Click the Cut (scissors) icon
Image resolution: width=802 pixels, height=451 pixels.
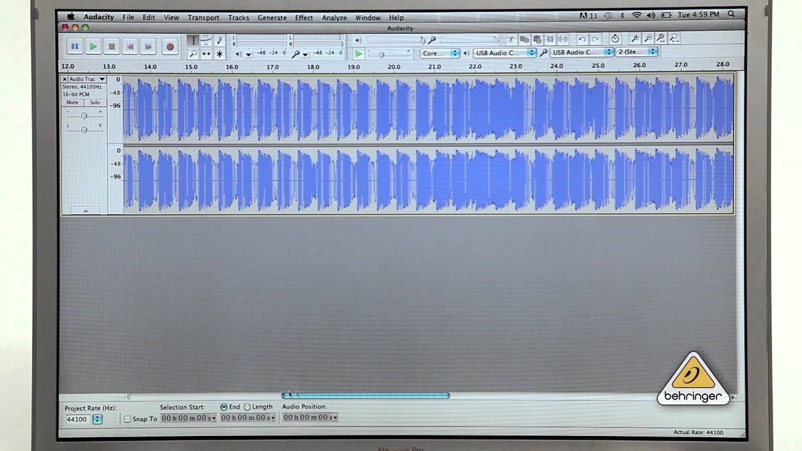click(511, 39)
